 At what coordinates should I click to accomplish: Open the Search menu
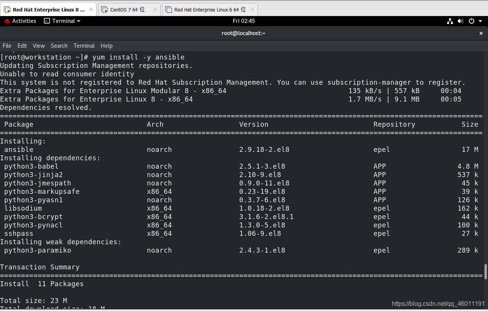coord(59,46)
